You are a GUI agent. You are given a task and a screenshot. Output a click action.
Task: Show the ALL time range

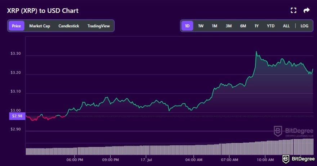[x=286, y=26]
